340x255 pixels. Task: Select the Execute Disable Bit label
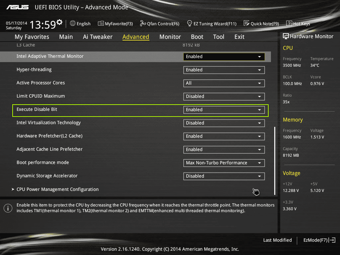point(37,109)
